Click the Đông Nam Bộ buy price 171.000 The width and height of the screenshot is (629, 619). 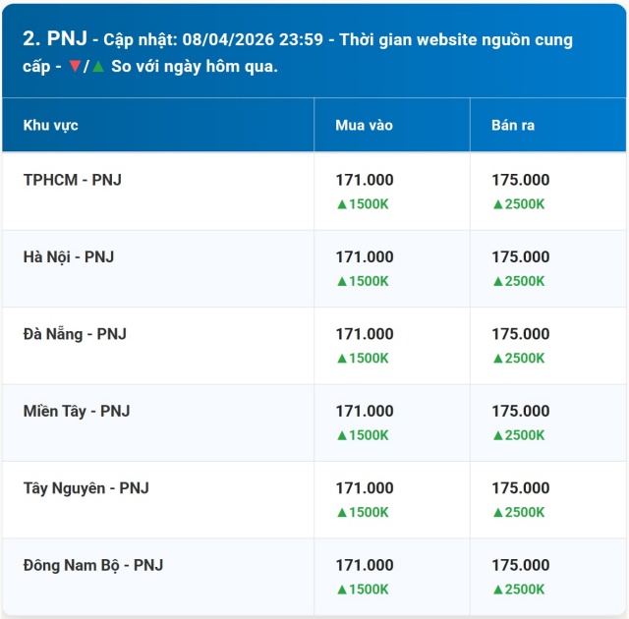point(365,565)
